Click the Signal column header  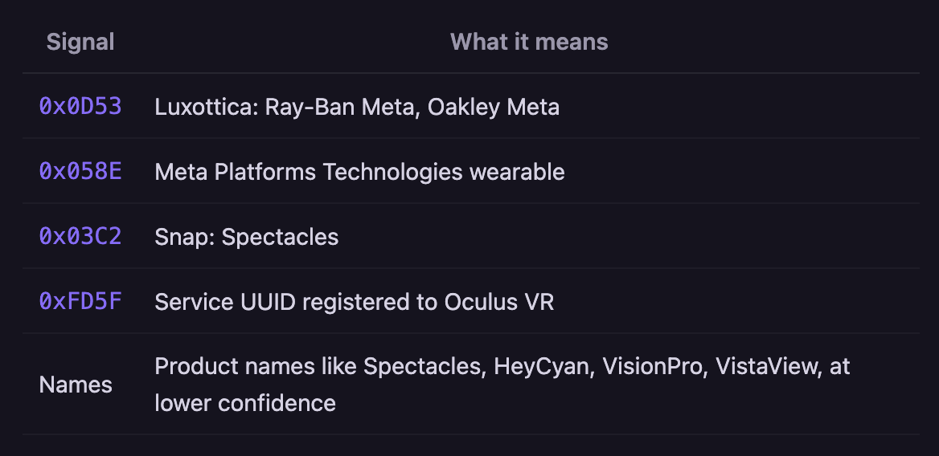[80, 42]
